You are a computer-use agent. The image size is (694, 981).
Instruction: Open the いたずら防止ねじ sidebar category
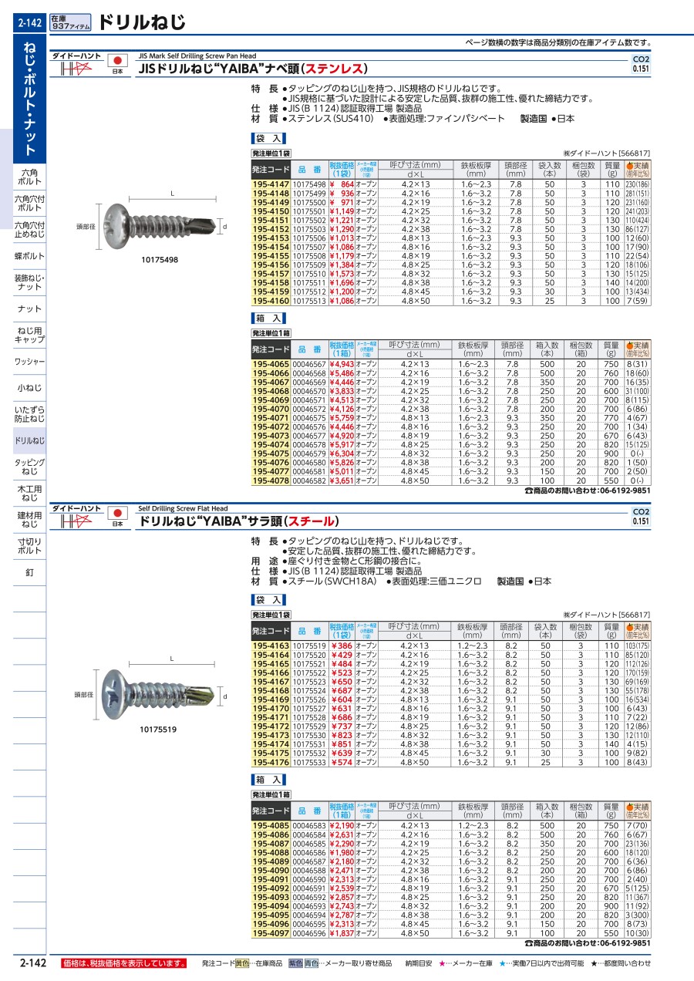[29, 413]
